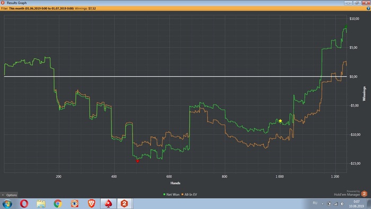Maximize the Results Graph window

(x=357, y=3)
